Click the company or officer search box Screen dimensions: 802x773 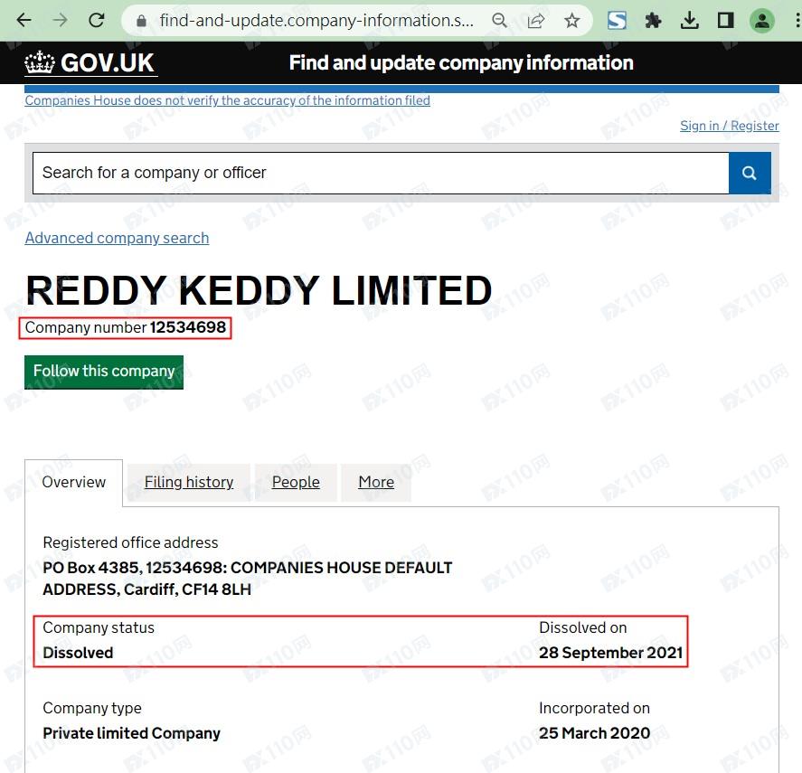point(380,173)
